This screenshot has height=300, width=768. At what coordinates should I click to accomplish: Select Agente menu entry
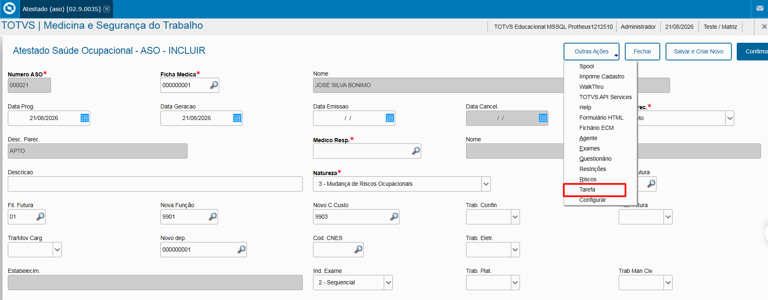point(588,138)
